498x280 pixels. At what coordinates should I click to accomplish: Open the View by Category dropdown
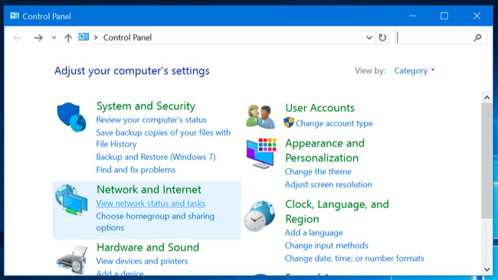(414, 70)
